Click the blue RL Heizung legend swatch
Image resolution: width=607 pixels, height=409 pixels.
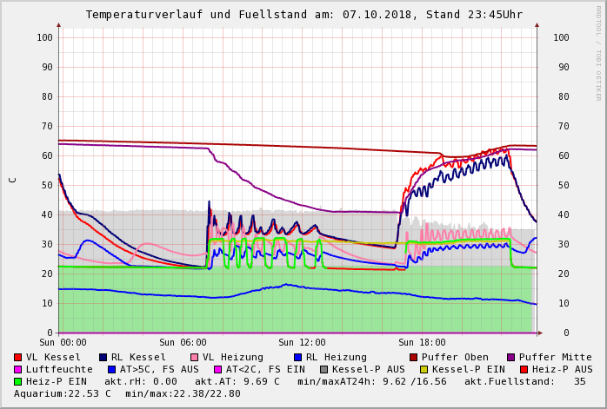coord(297,357)
